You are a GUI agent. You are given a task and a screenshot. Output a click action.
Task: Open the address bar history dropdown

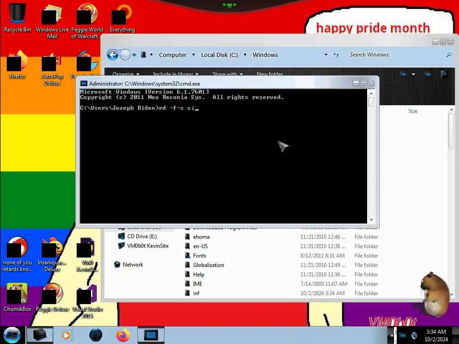point(326,55)
